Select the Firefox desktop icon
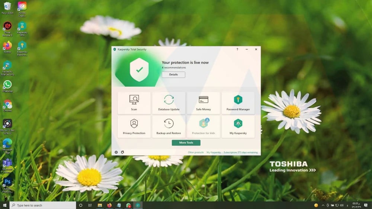The image size is (372, 209). (7, 47)
